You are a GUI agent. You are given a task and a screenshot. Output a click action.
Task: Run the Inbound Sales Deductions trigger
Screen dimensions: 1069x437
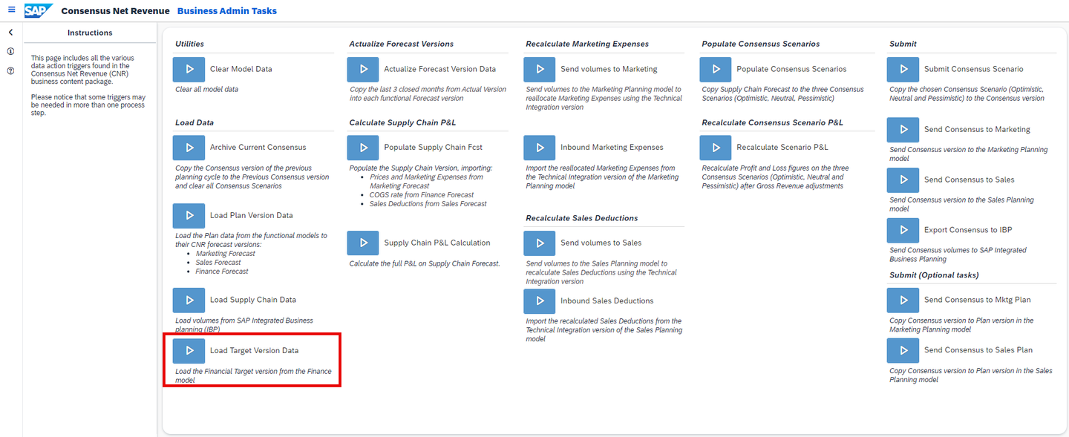coord(539,300)
